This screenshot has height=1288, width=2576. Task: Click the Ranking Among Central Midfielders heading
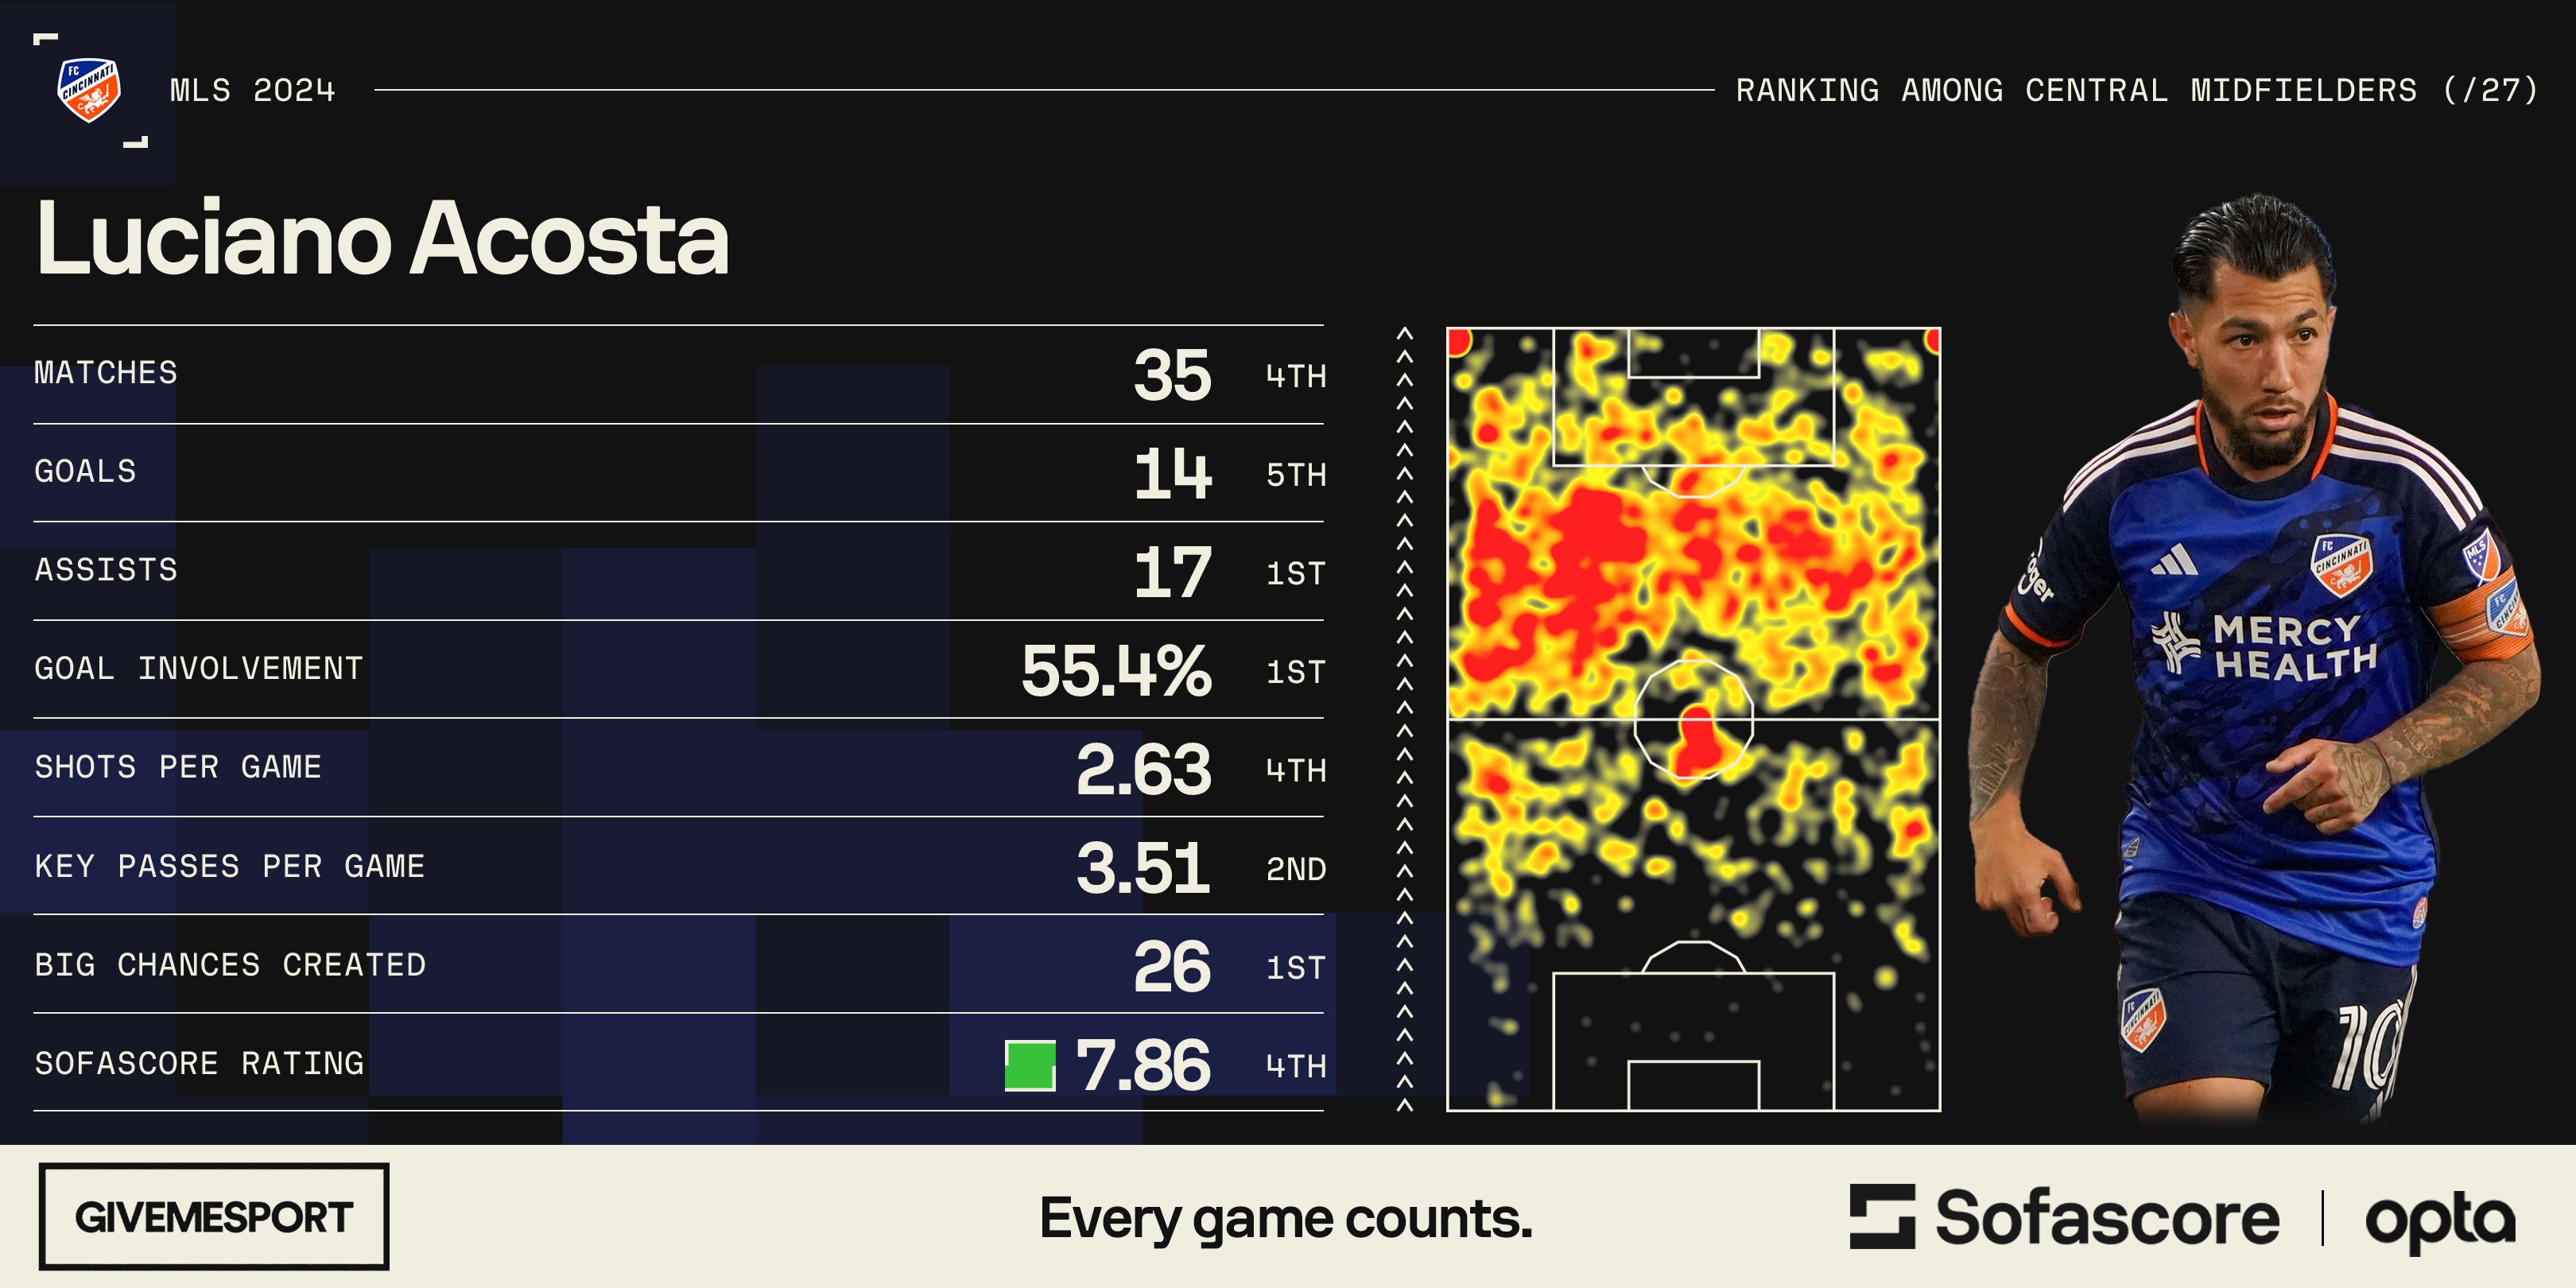pos(2136,91)
